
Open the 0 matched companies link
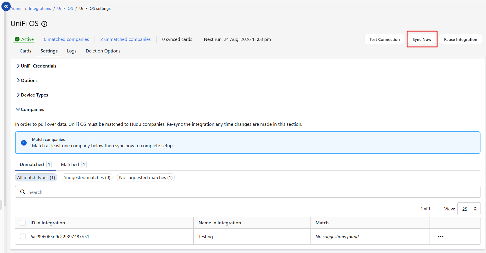[66, 39]
